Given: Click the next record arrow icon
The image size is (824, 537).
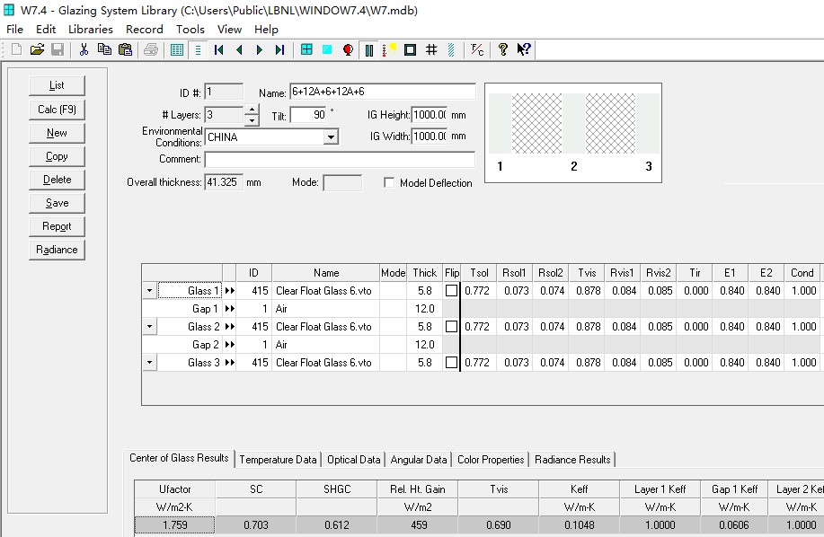Looking at the screenshot, I should pos(260,50).
